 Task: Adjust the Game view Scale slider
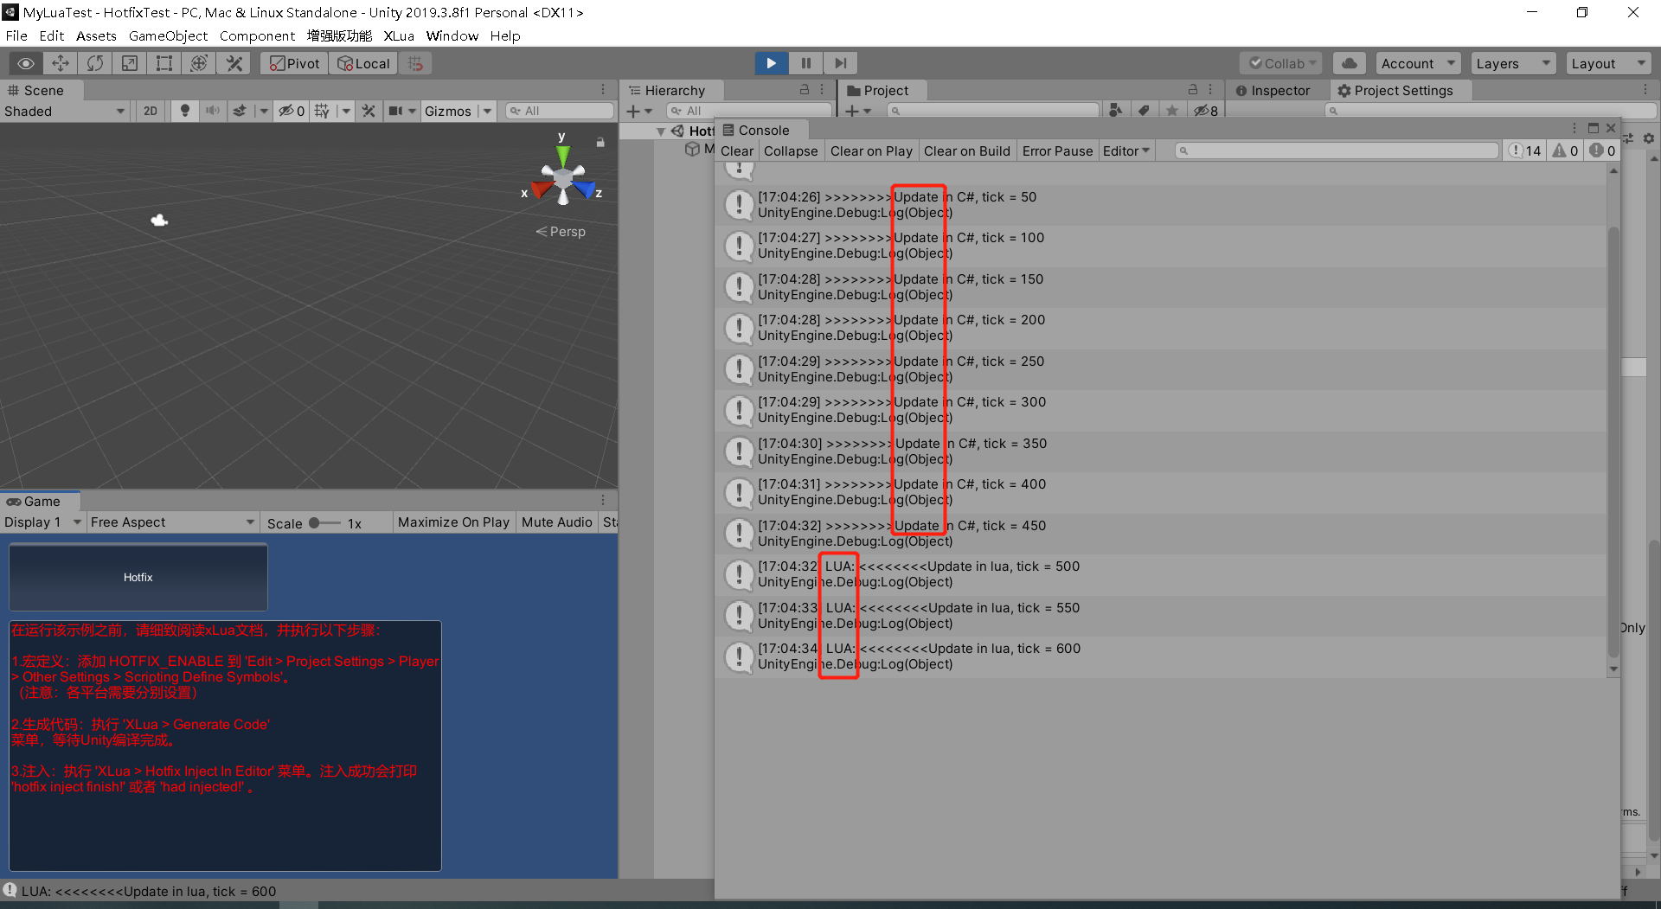click(x=325, y=522)
